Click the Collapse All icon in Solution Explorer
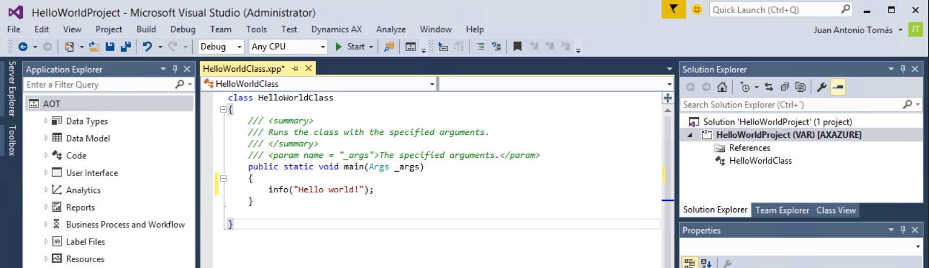The height and width of the screenshot is (268, 929). pyautogui.click(x=785, y=87)
